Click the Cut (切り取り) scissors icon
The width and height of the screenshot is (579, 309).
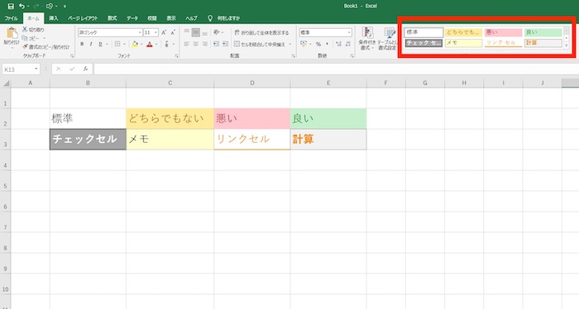[25, 29]
